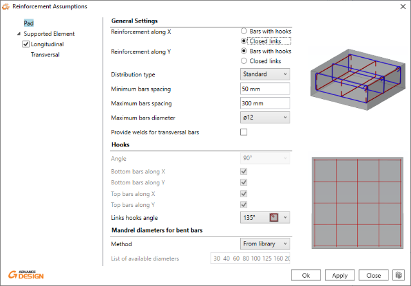
Task: Open the mandrel Method dropdown
Action: click(266, 244)
